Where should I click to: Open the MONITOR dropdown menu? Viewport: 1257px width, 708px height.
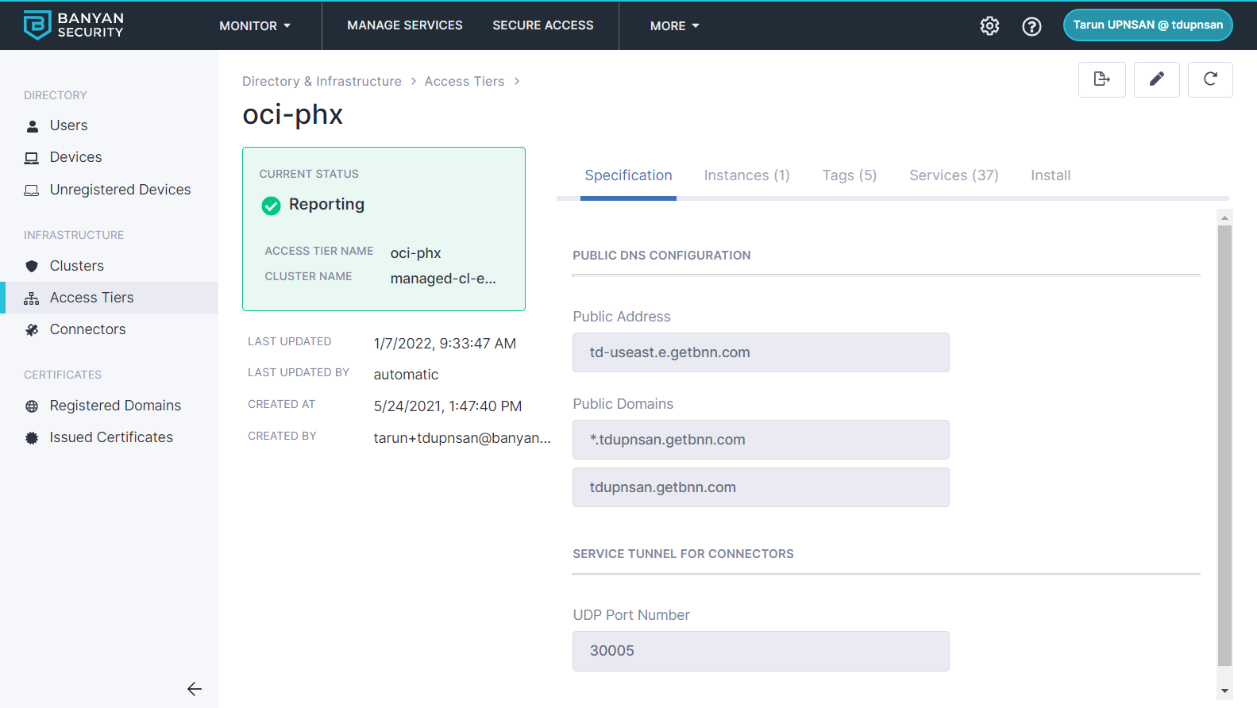pos(255,26)
